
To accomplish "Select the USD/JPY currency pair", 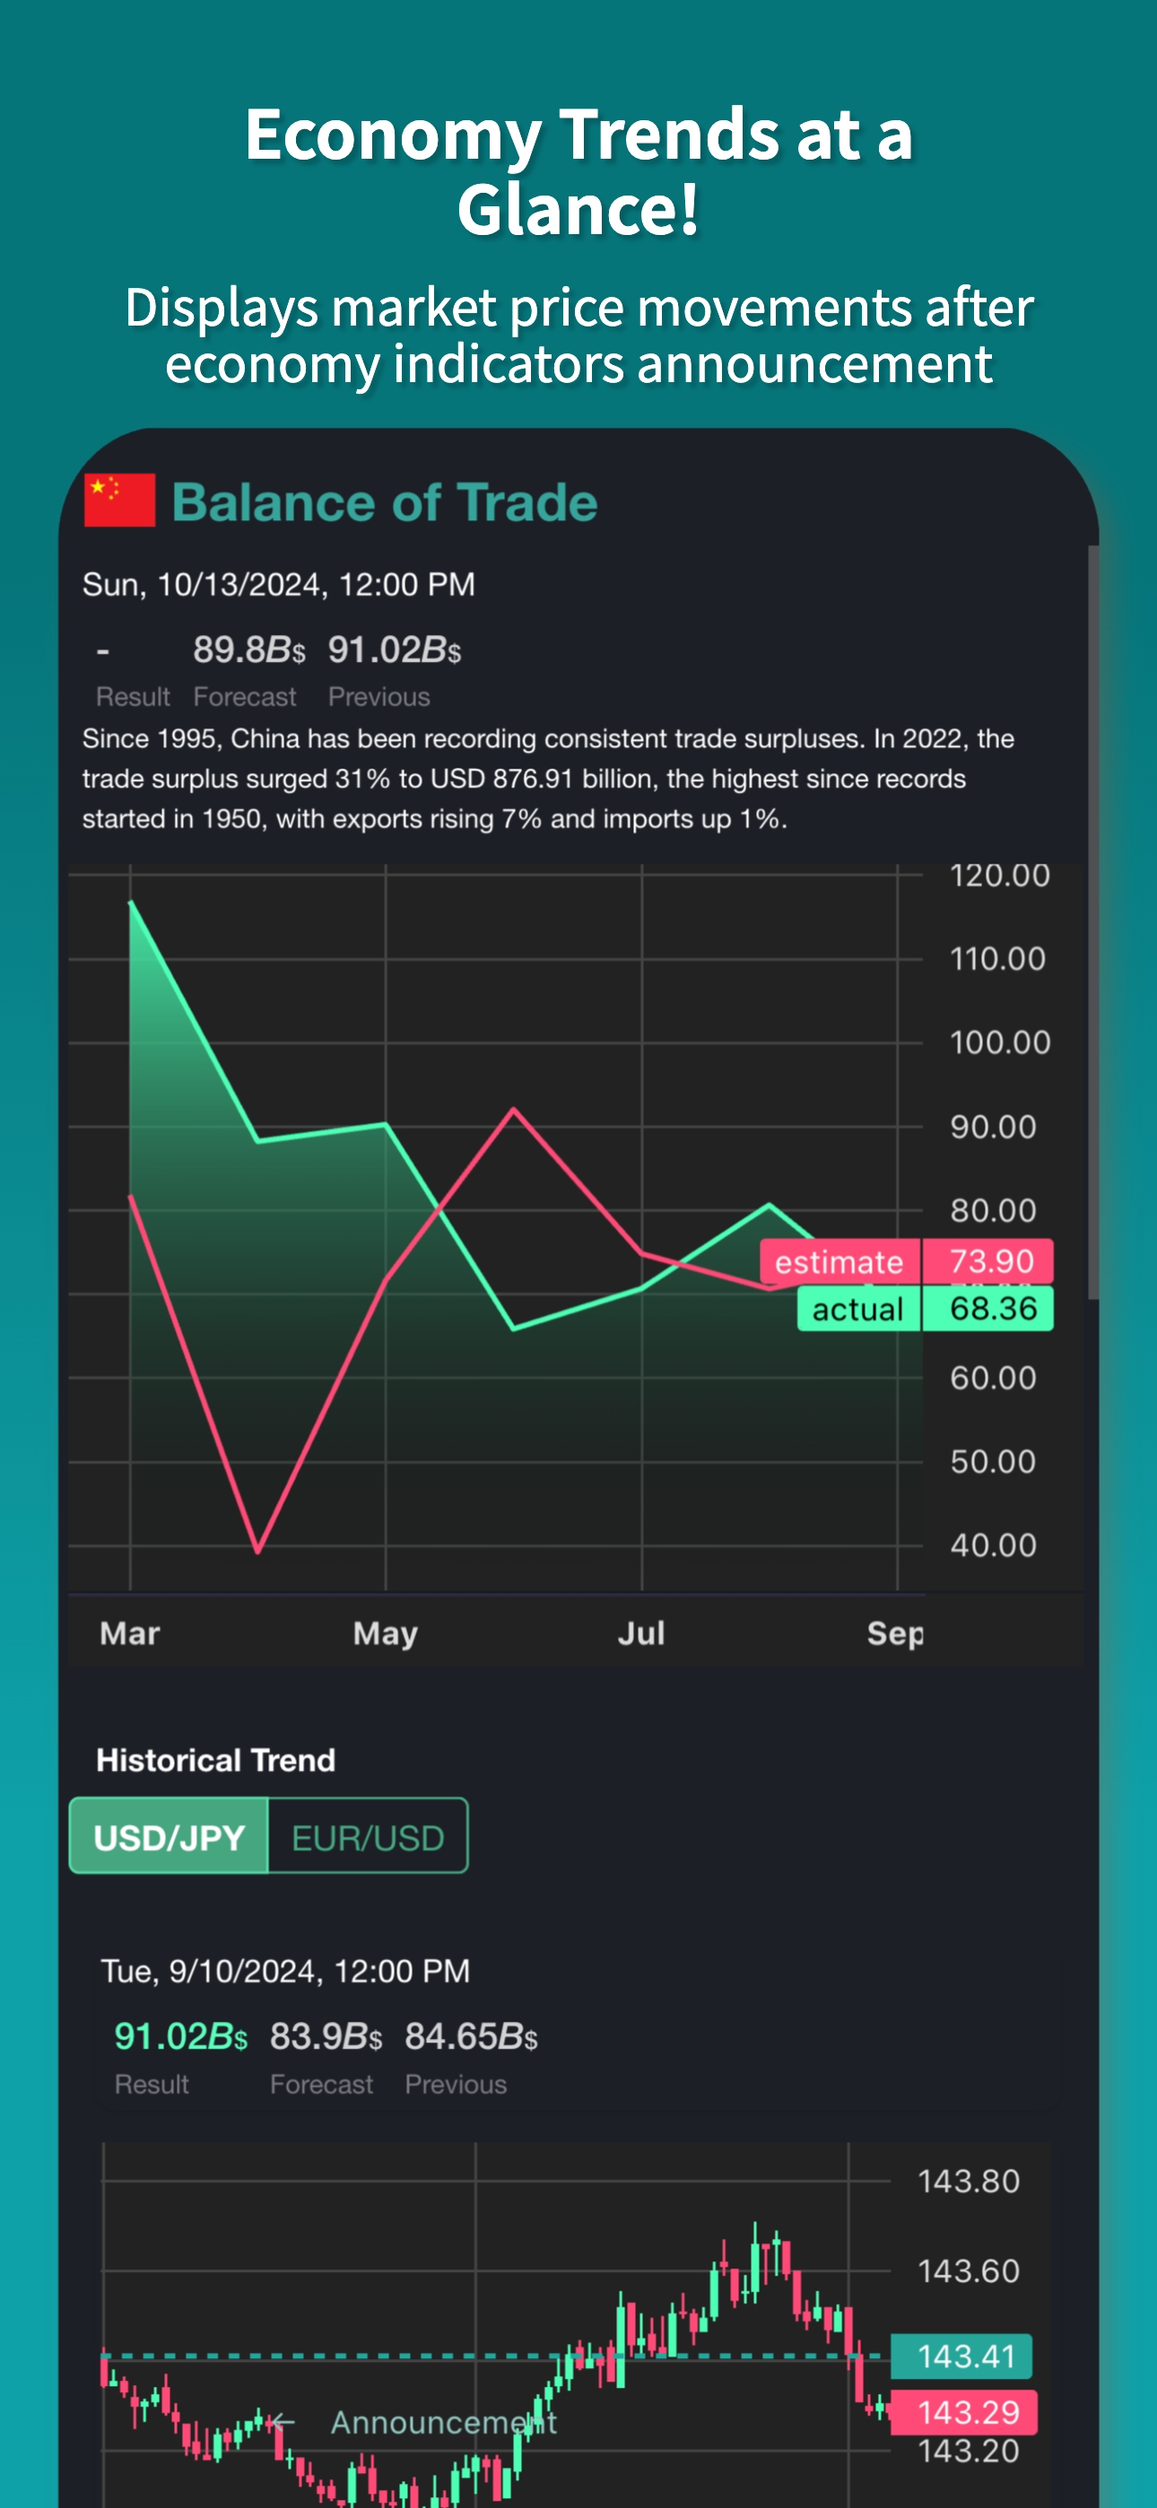I will tap(169, 1836).
